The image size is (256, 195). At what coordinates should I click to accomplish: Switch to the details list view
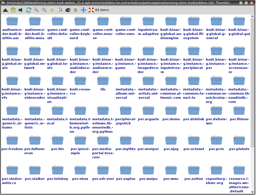tap(52, 10)
